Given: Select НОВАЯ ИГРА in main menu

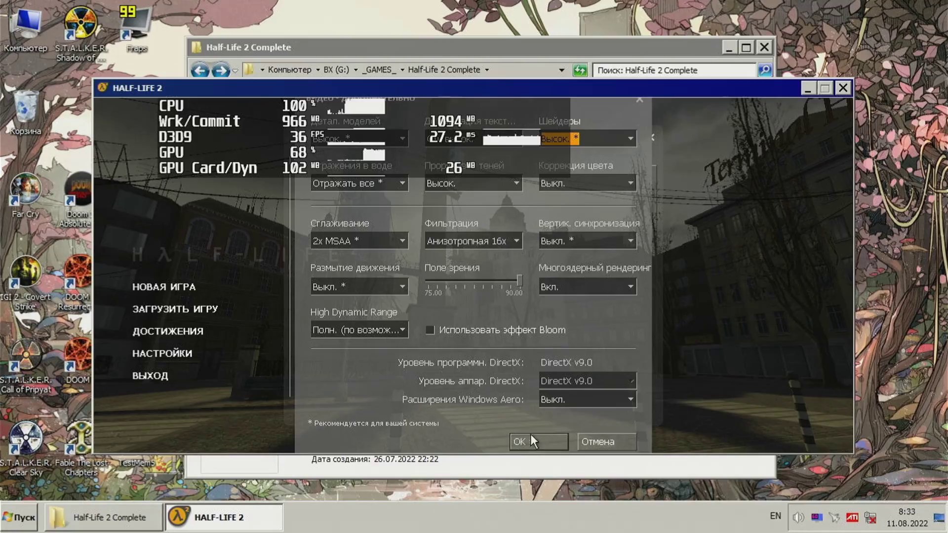Looking at the screenshot, I should (163, 287).
